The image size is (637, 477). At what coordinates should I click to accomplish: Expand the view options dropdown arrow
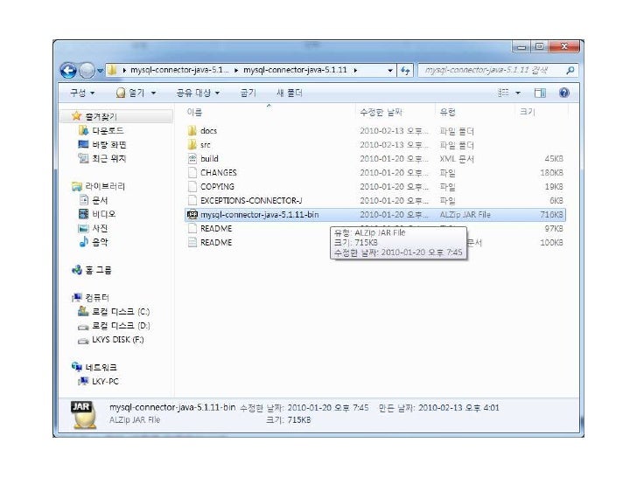(518, 93)
